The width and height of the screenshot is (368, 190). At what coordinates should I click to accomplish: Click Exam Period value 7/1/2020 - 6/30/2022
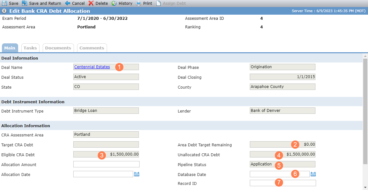(102, 18)
